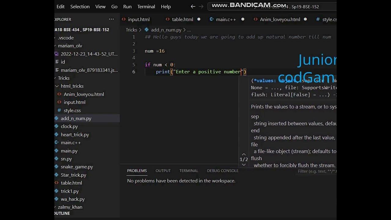Switch to the main.c++ tab

[226, 19]
